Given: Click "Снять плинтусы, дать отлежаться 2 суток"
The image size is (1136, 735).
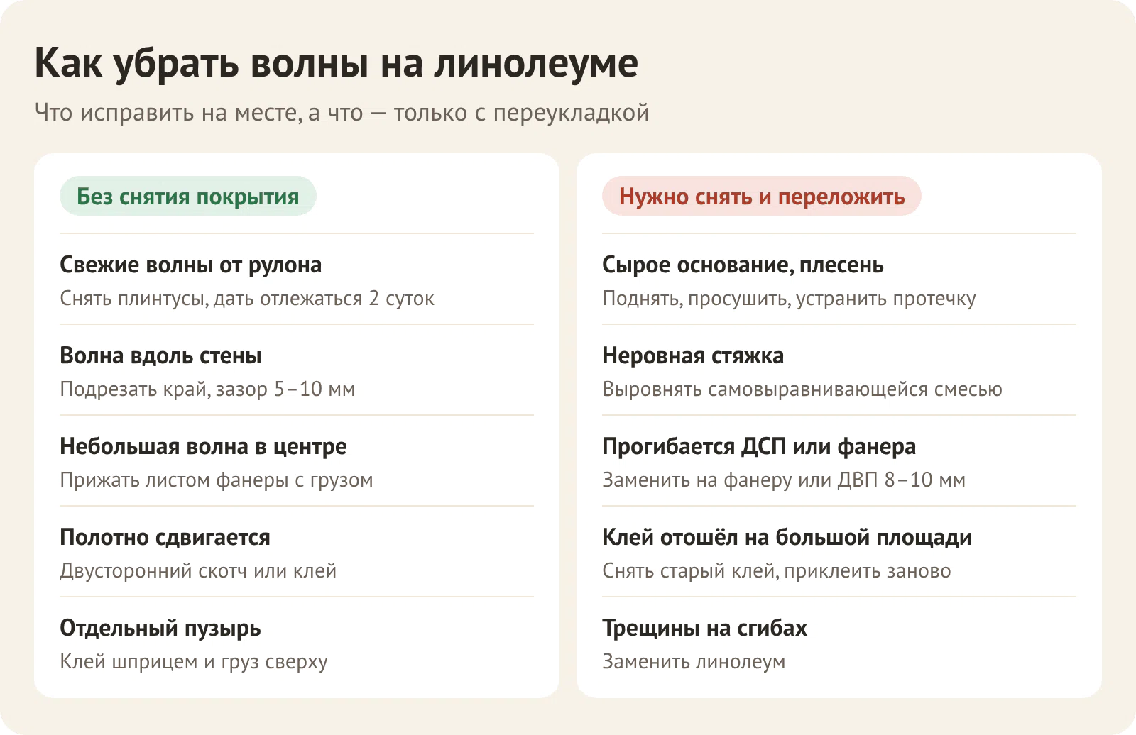Looking at the screenshot, I should (247, 299).
